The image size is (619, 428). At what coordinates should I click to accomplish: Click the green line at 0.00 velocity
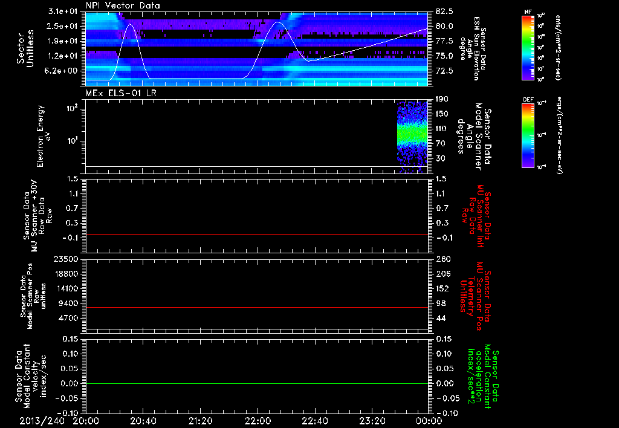pos(256,383)
